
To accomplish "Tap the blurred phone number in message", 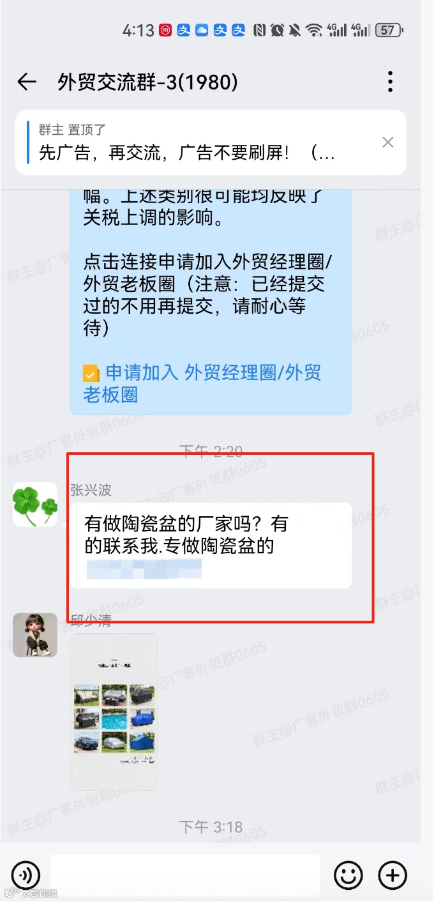I will pos(144,569).
